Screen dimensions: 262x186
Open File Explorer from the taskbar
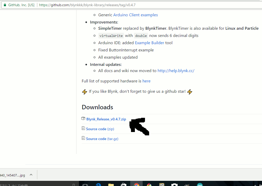[111, 184]
